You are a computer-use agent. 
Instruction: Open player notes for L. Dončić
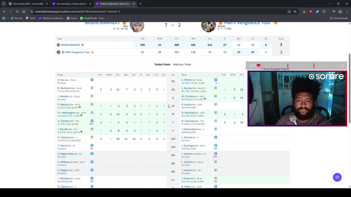point(216,162)
